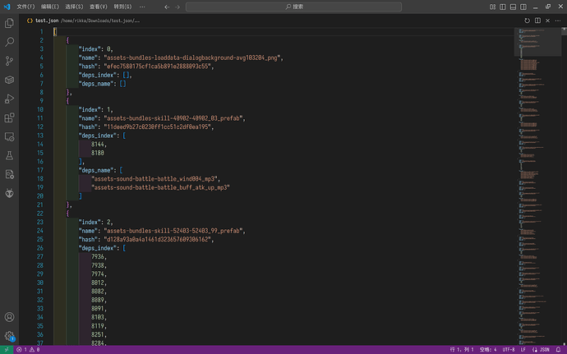Screen dimensions: 567x354
Task: Click the "index": 0 line
Action: (x=96, y=49)
